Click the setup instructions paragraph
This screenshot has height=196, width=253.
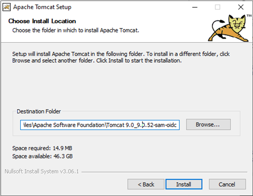(121, 57)
